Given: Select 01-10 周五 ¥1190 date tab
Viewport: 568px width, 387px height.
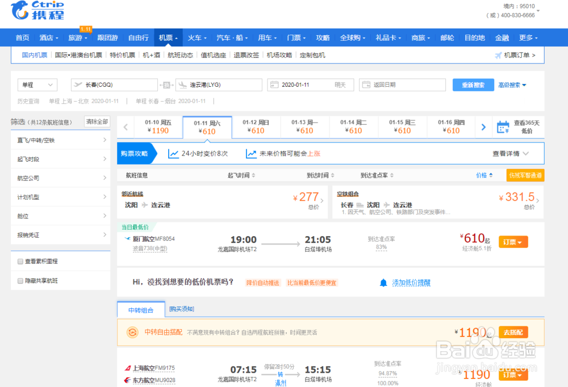Looking at the screenshot, I should [158, 127].
